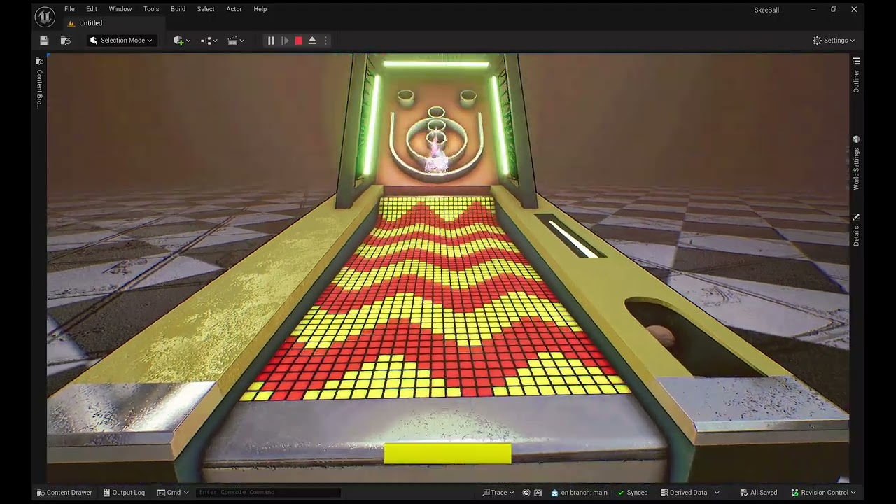Screen dimensions: 896x504
Task: Open the File menu
Action: (69, 9)
